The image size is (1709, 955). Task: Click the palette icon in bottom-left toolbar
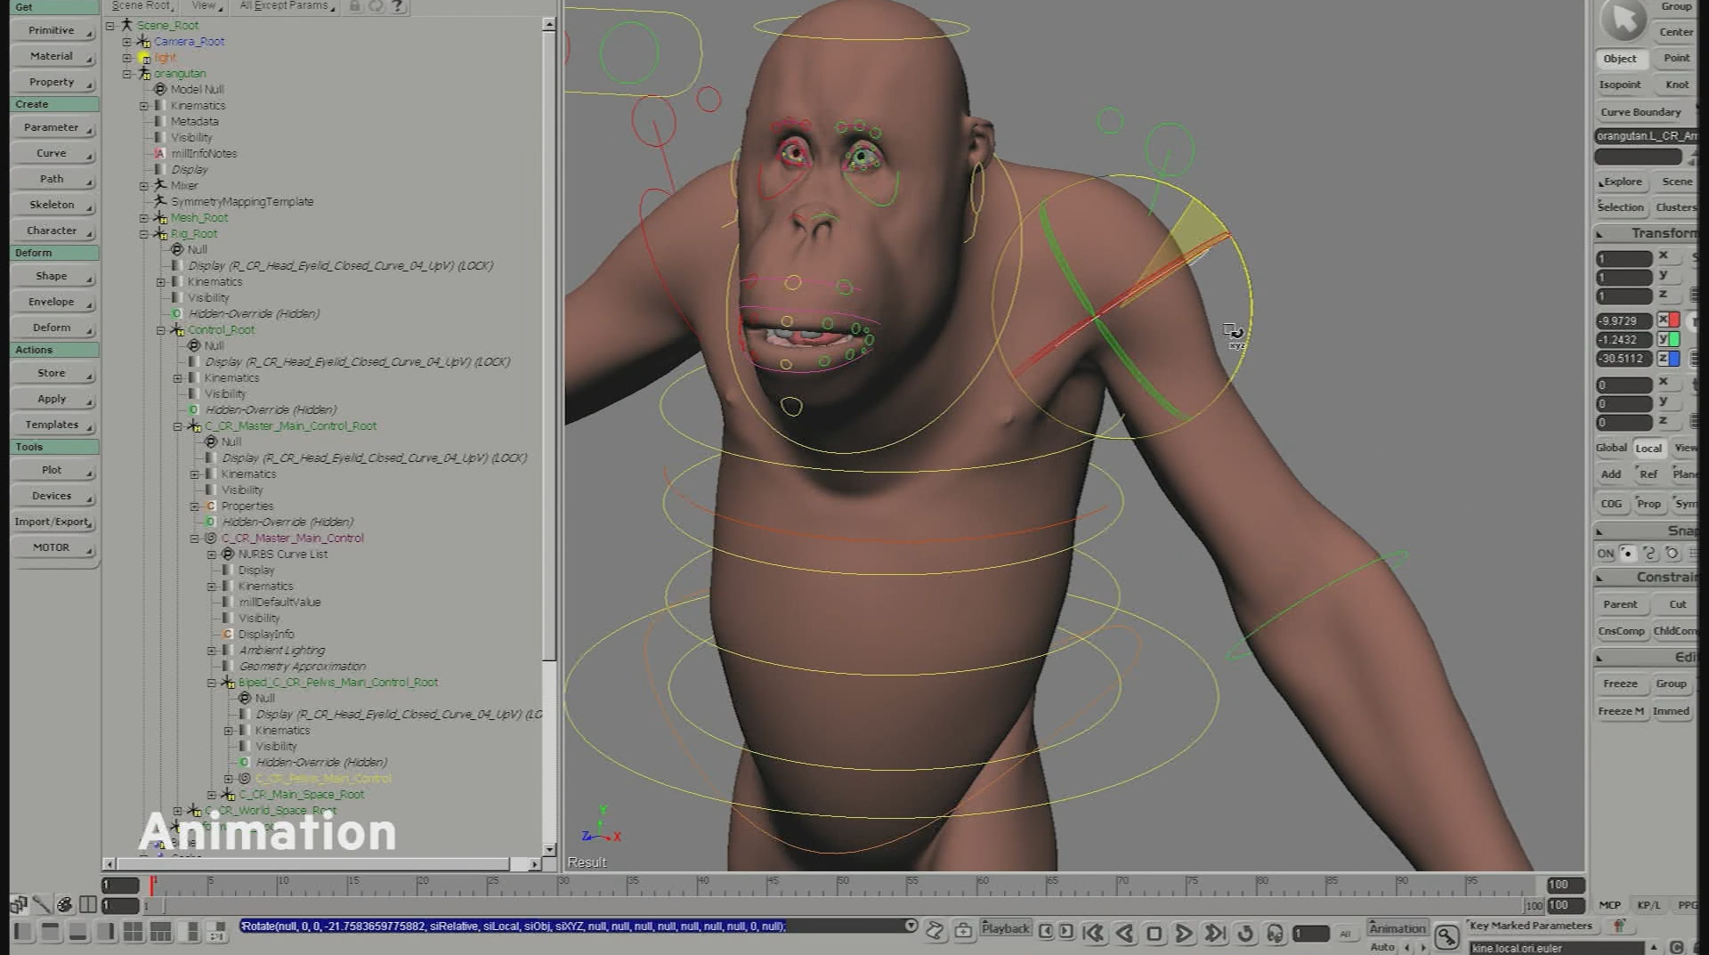(x=65, y=905)
